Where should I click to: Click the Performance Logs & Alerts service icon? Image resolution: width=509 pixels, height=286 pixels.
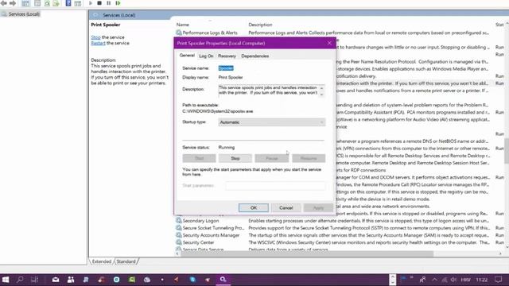178,33
